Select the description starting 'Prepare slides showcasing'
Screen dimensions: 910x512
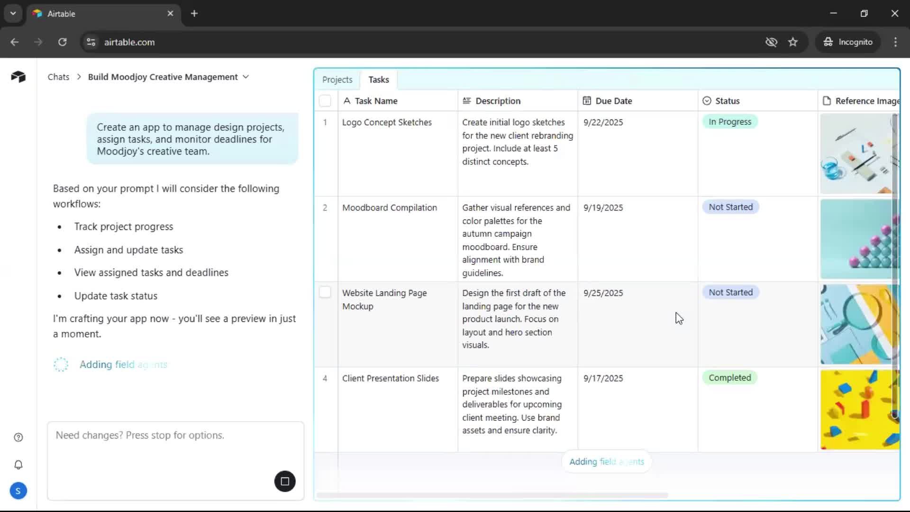[x=518, y=410]
